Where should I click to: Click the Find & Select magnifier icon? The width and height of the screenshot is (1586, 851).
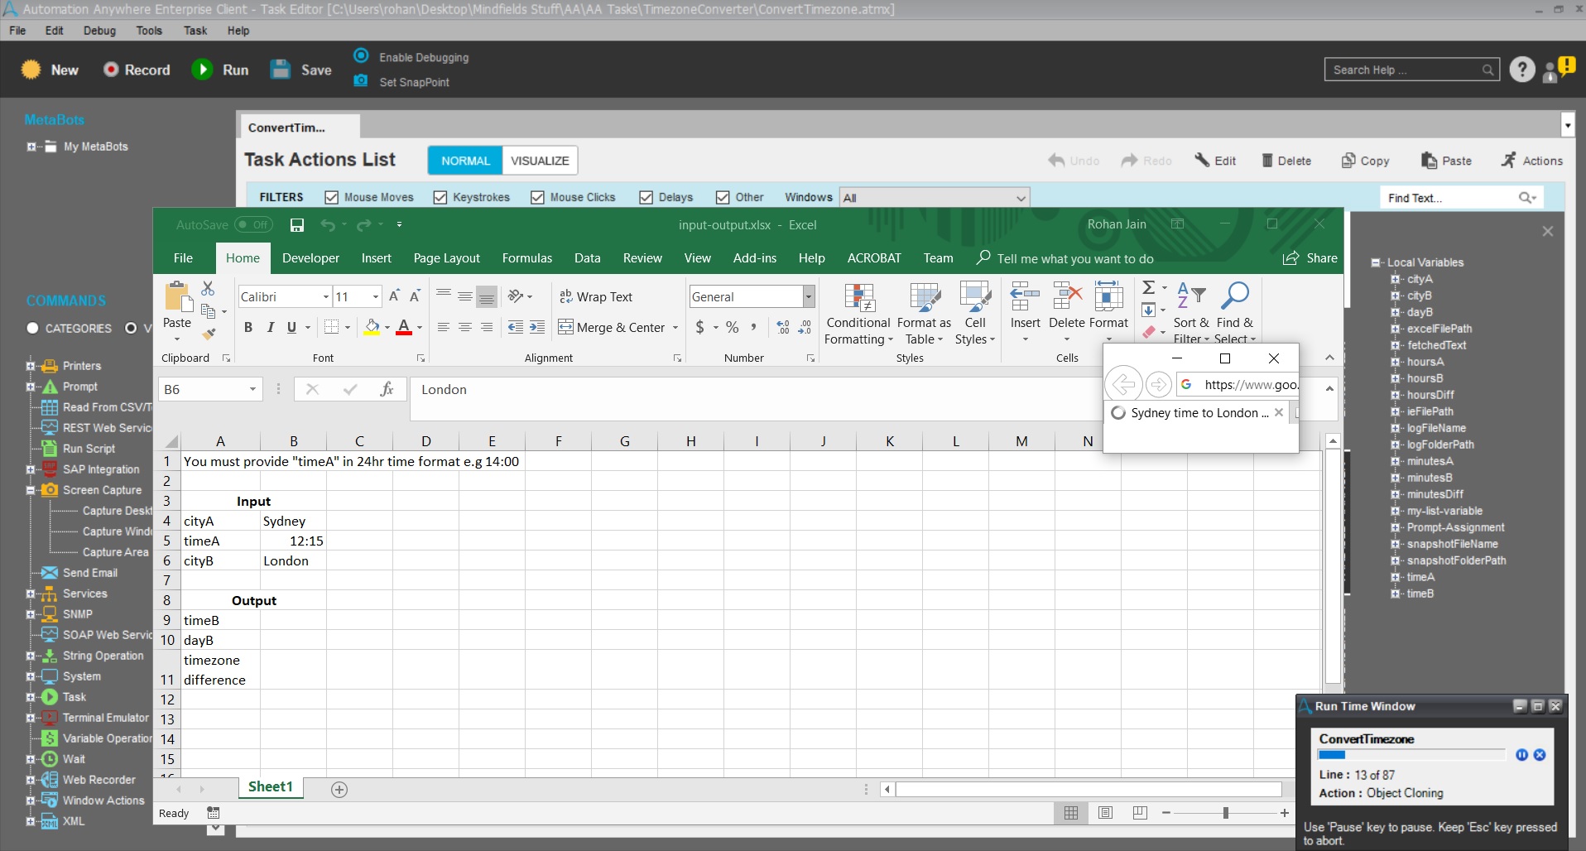pos(1234,296)
